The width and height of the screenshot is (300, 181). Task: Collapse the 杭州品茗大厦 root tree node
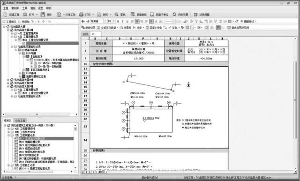coord(4,27)
